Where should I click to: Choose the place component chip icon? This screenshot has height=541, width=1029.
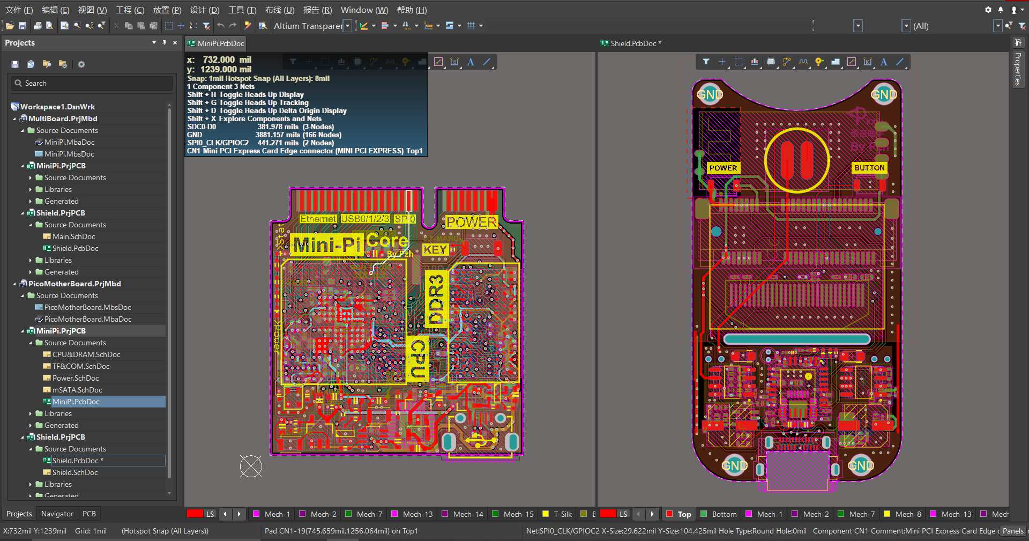[771, 62]
